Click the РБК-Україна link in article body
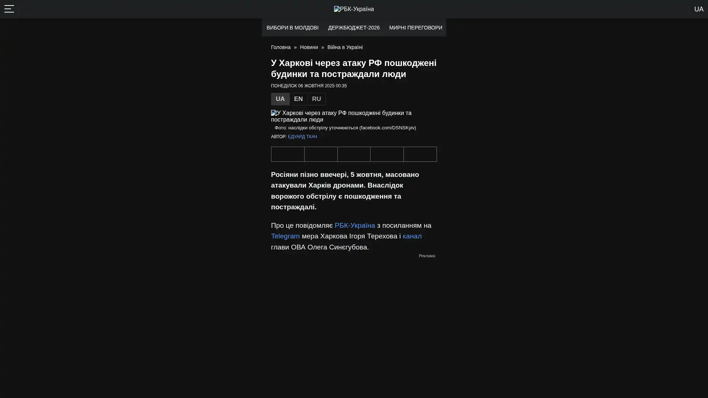 point(355,225)
